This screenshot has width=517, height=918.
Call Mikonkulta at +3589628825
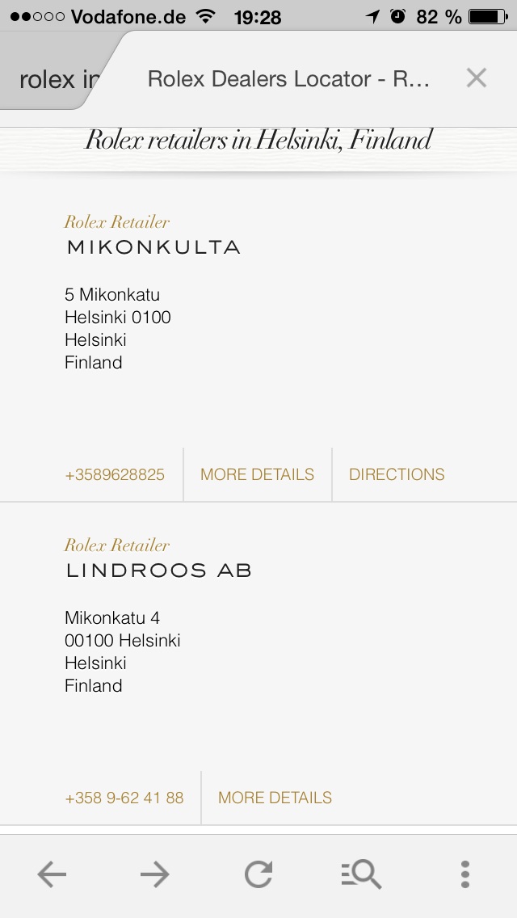(115, 474)
